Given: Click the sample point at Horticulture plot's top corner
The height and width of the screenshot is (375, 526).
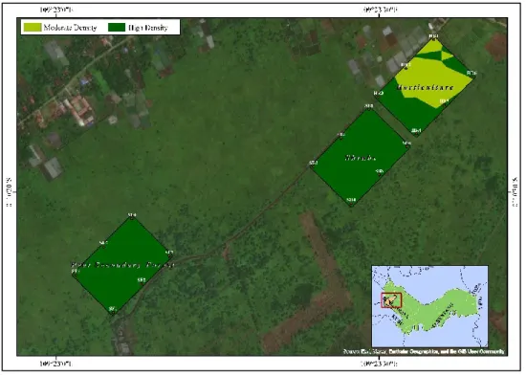Looking at the screenshot, I should point(434,39).
